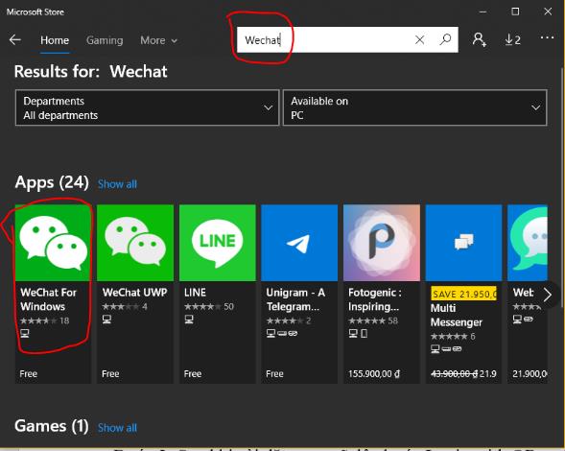
Task: Click the Unigram - A Telegram title
Action: (x=295, y=299)
